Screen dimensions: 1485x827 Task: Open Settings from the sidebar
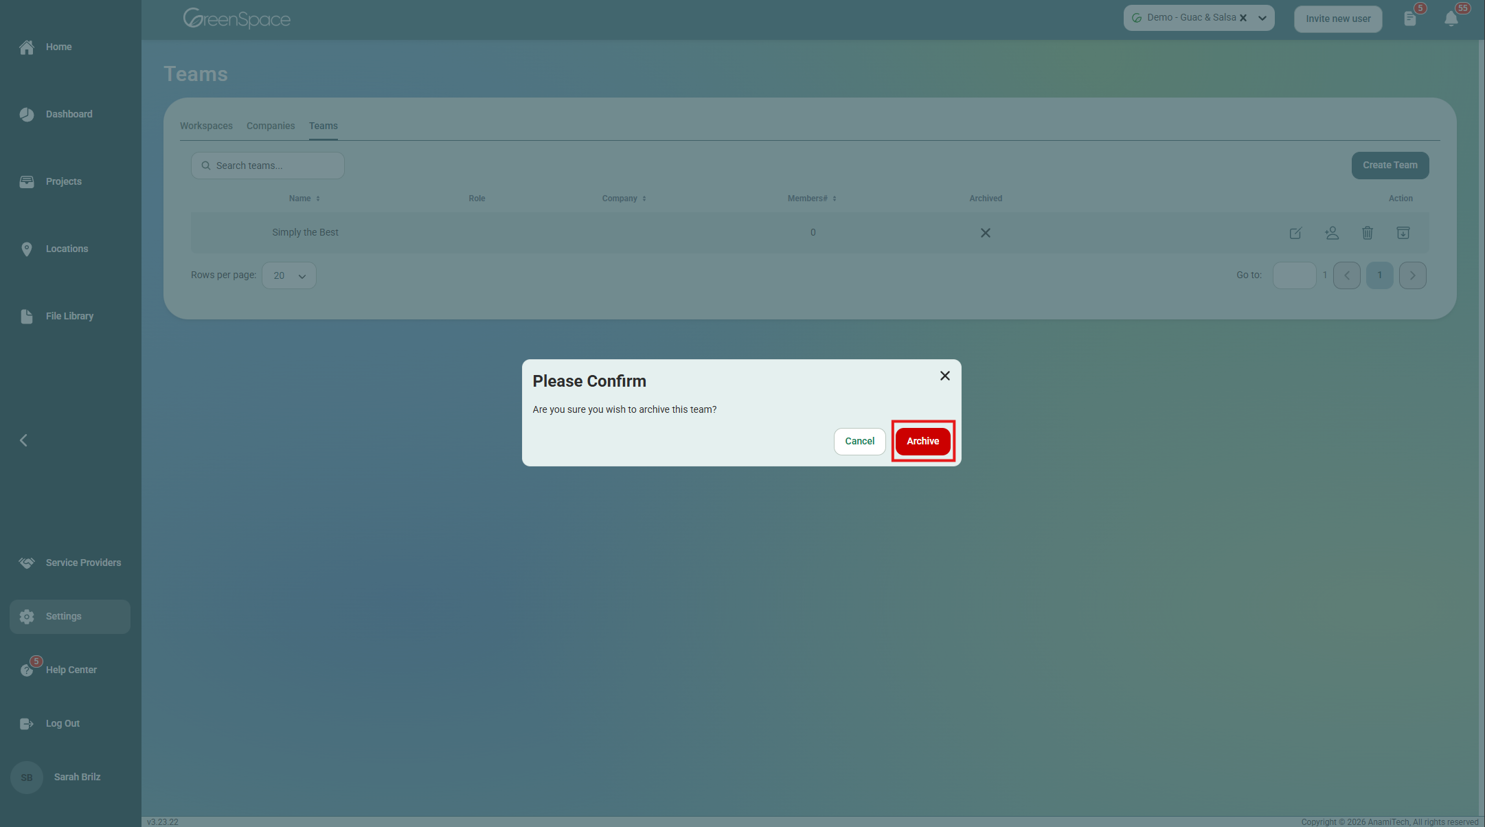click(63, 616)
